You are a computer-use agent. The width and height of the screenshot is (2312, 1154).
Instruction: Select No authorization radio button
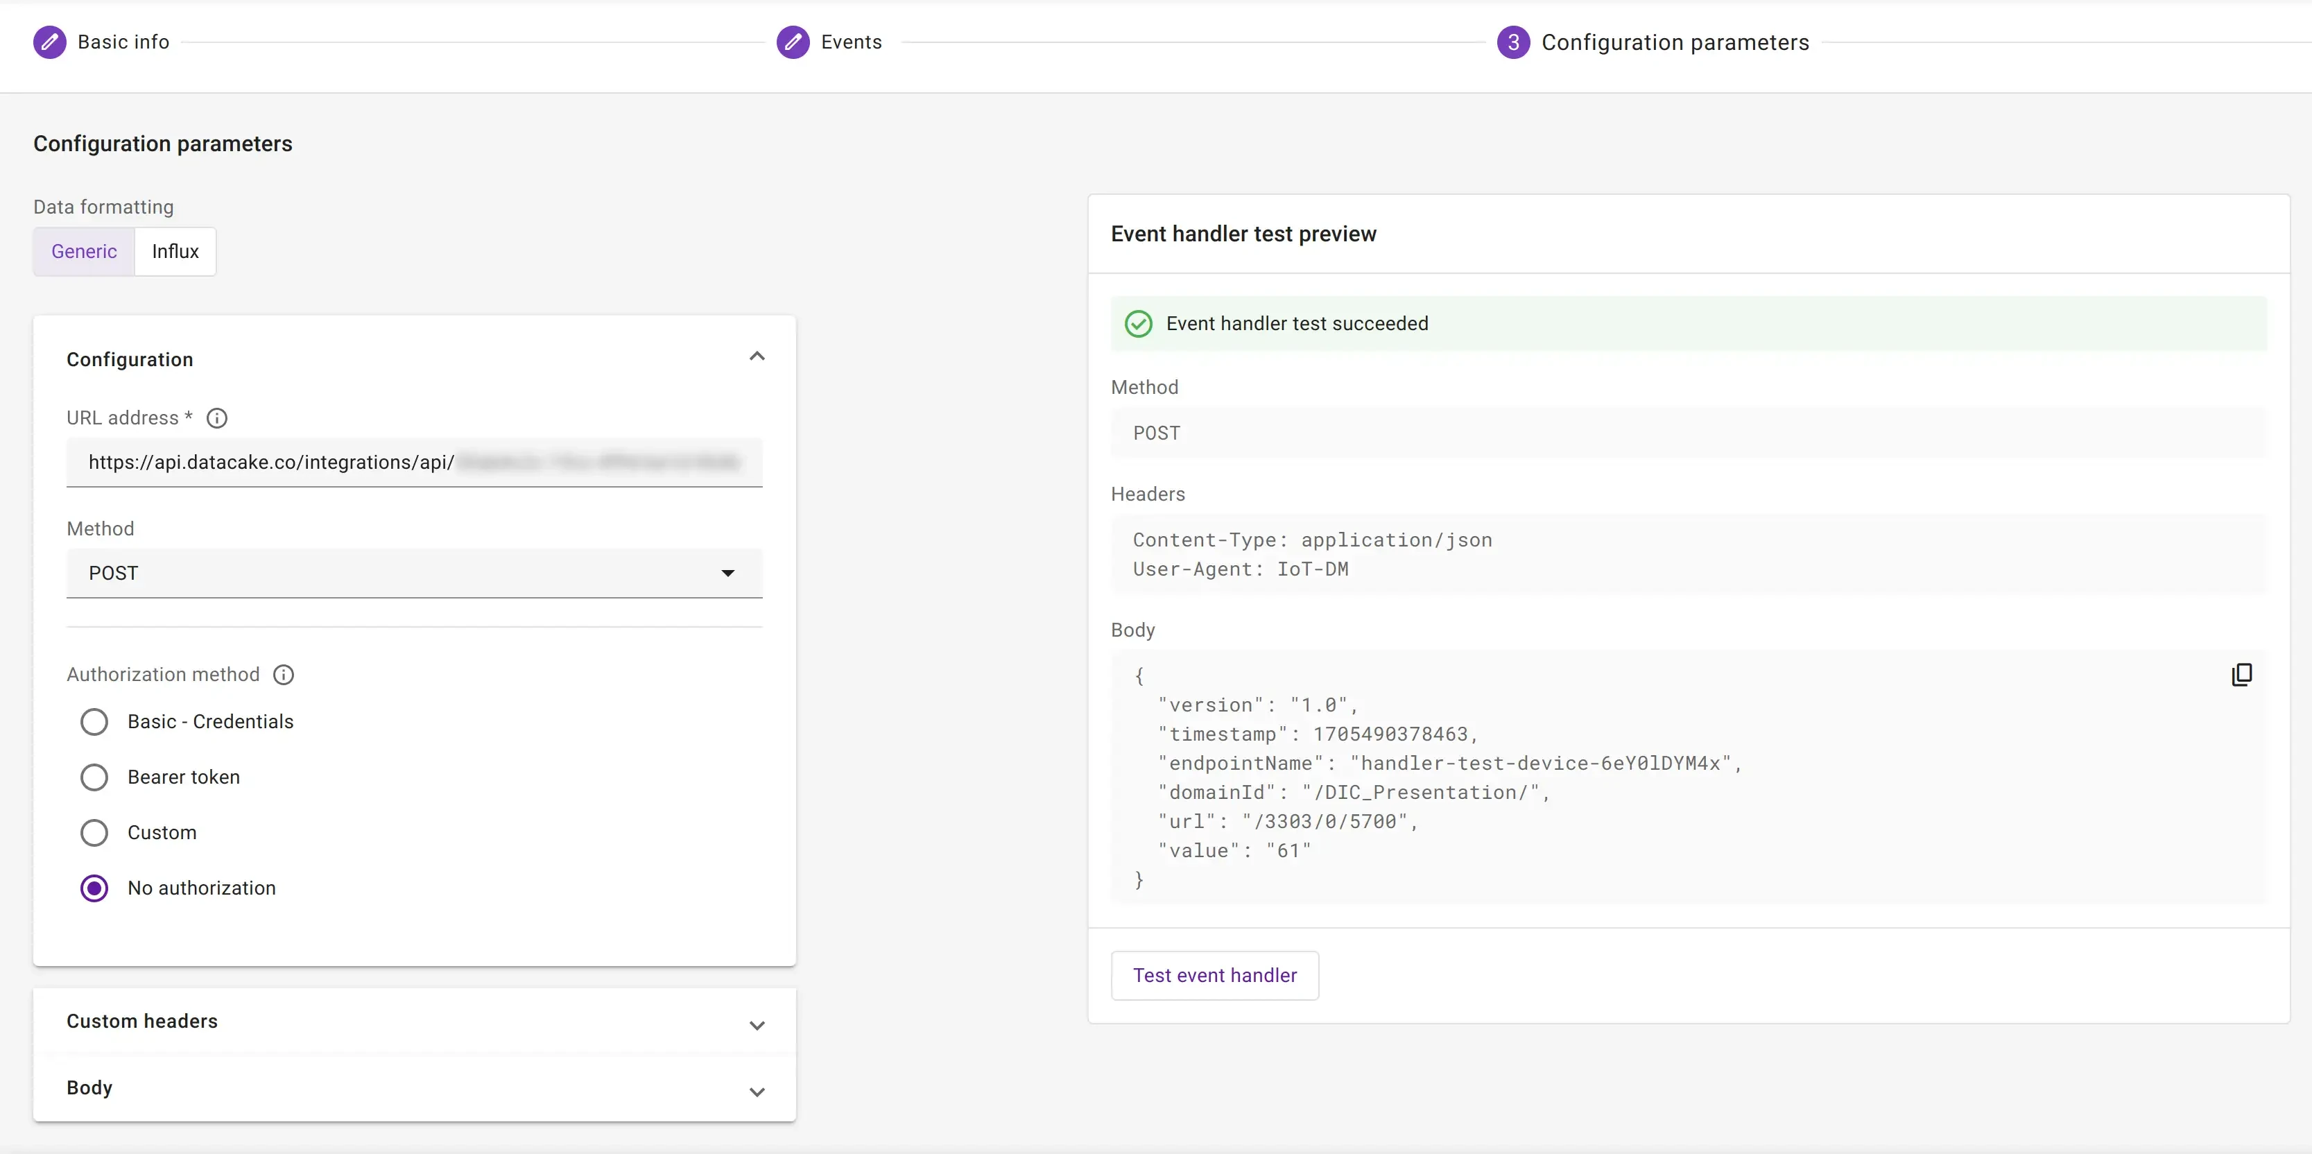[x=94, y=888]
